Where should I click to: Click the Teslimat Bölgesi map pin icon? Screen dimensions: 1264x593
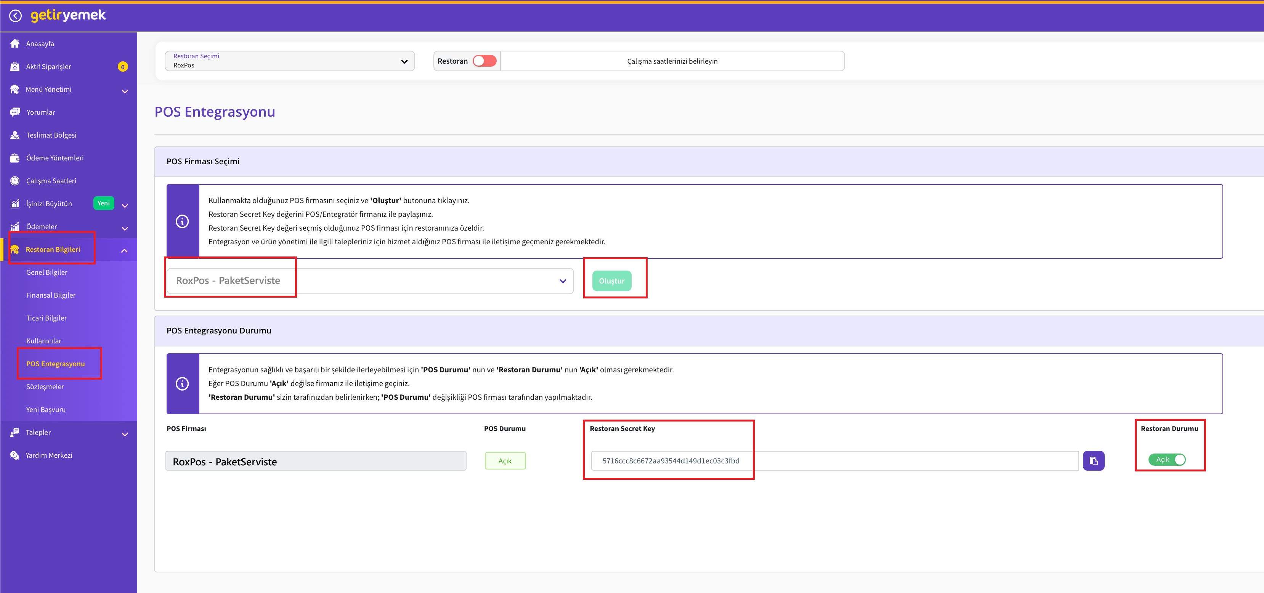pos(15,135)
